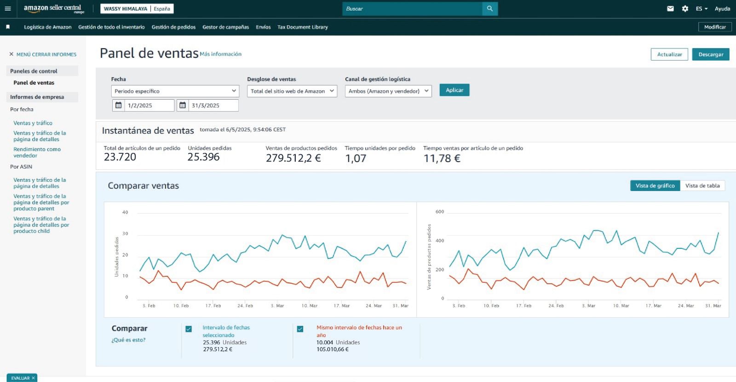Click the bookmark flag icon
This screenshot has height=382, width=736.
(x=8, y=27)
